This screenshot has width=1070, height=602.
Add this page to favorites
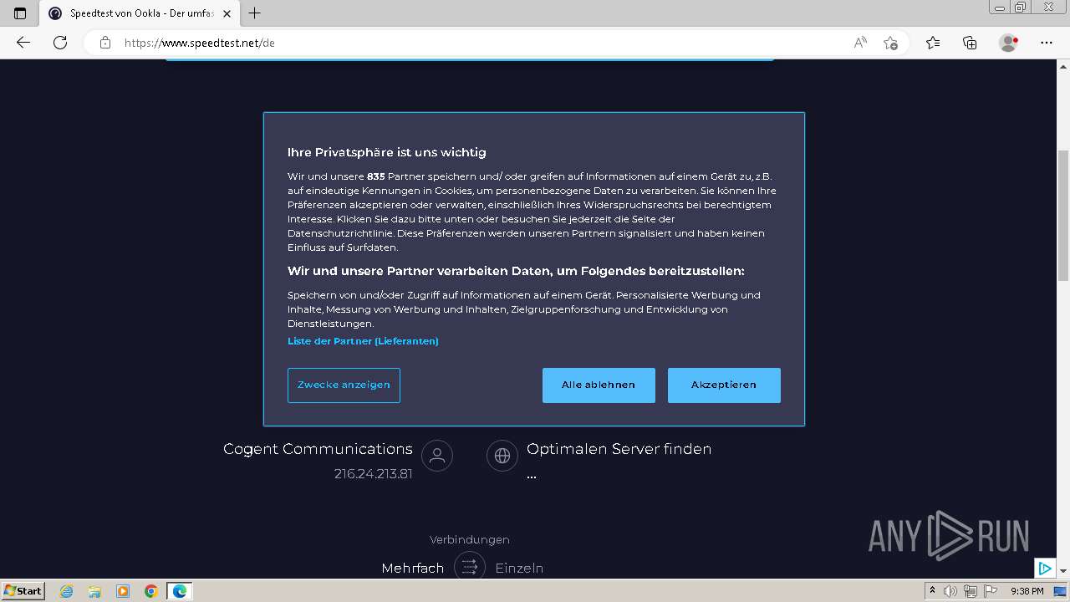click(890, 43)
